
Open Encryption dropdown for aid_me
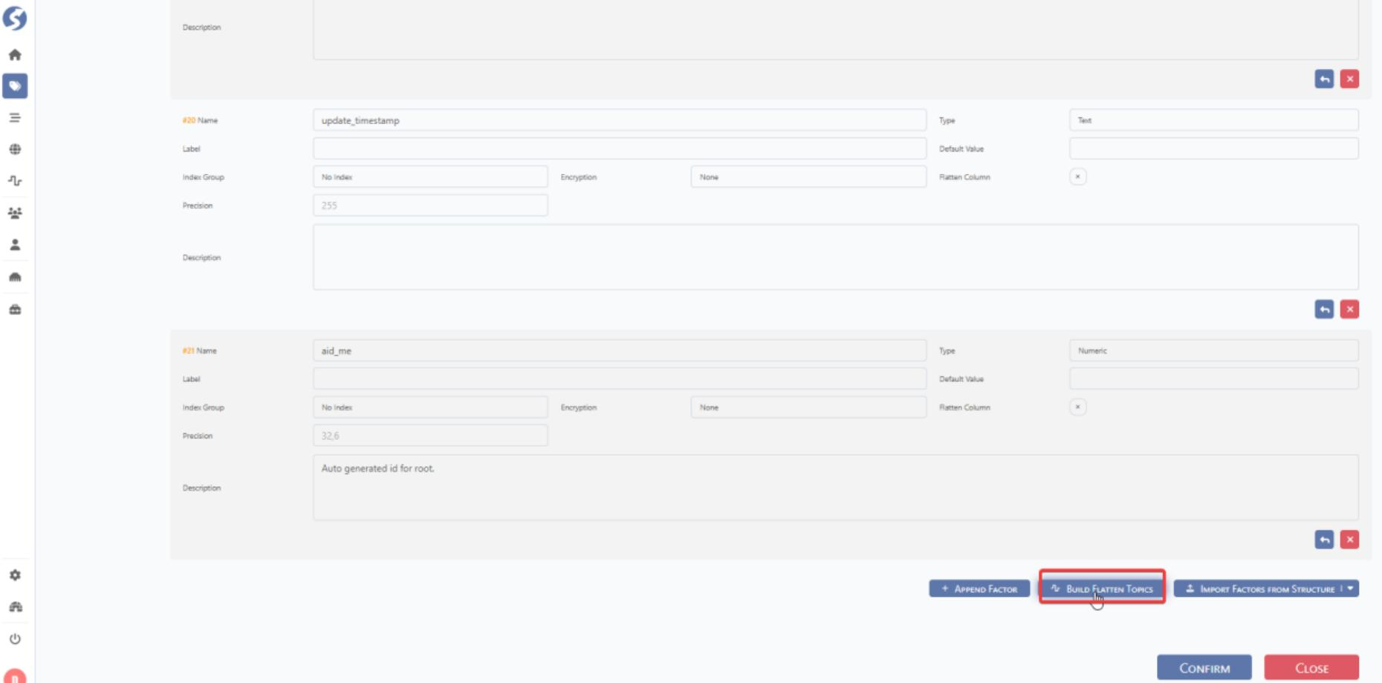[x=808, y=407]
